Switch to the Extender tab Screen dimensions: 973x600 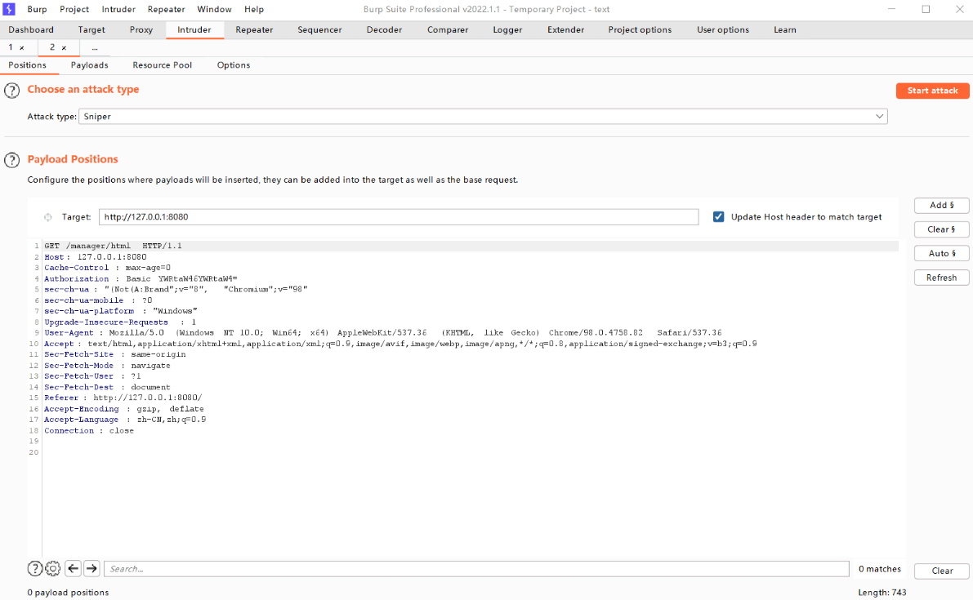coord(565,29)
